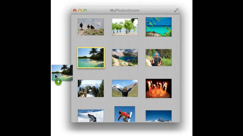Screen dimensions: 243x136
Task: Select the skier on snowy slope photo
Action: point(91,116)
